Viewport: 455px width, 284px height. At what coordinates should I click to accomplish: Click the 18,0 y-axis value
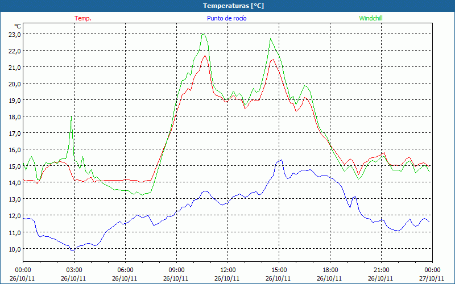pyautogui.click(x=15, y=117)
